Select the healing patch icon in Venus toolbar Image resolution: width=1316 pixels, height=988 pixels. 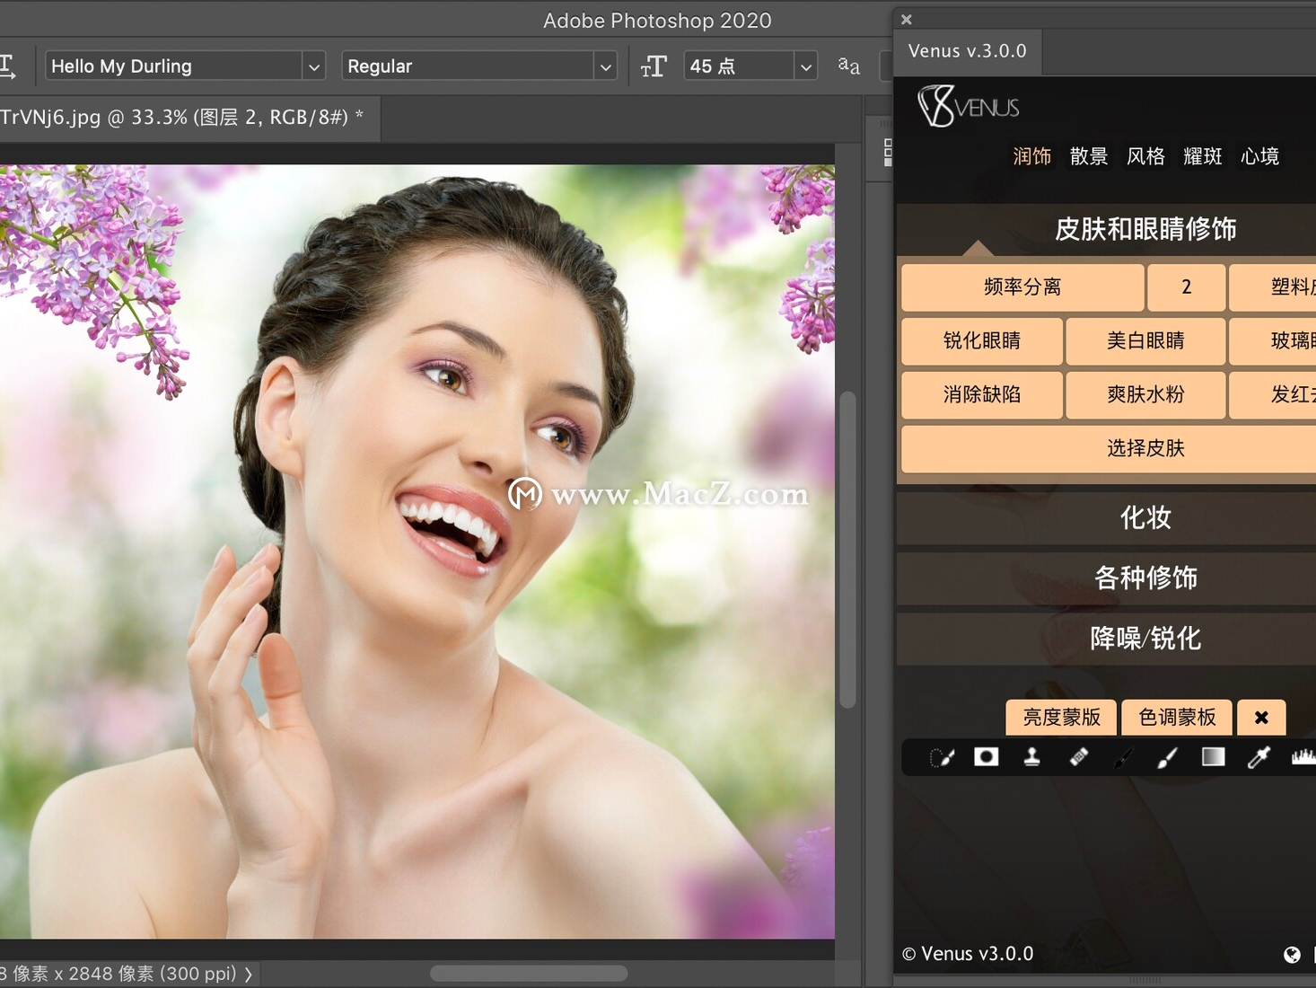point(1078,757)
